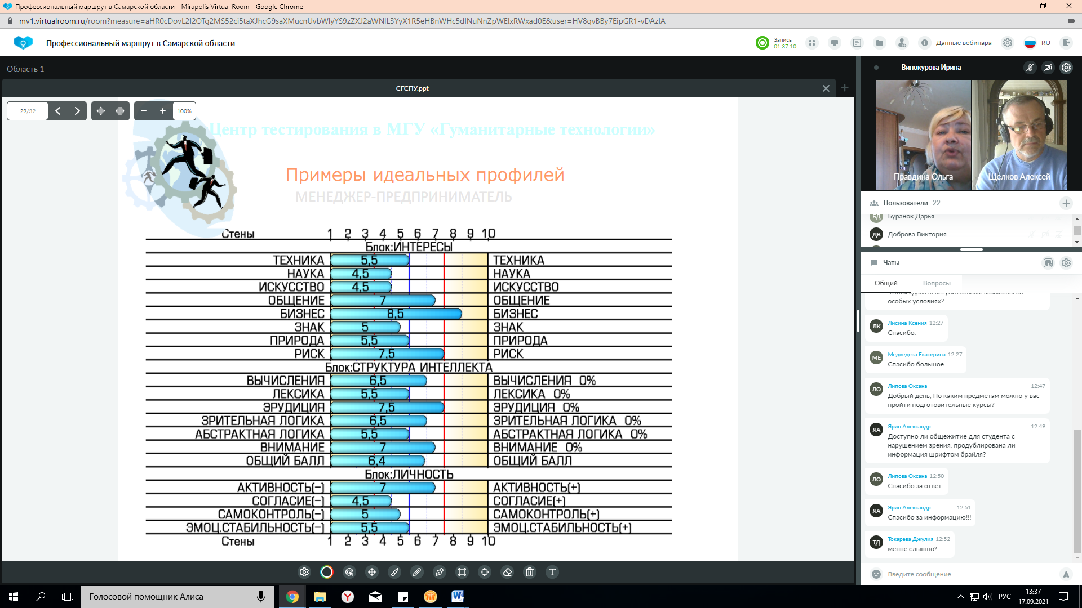Click the Область 1 label
The height and width of the screenshot is (608, 1082).
(25, 69)
